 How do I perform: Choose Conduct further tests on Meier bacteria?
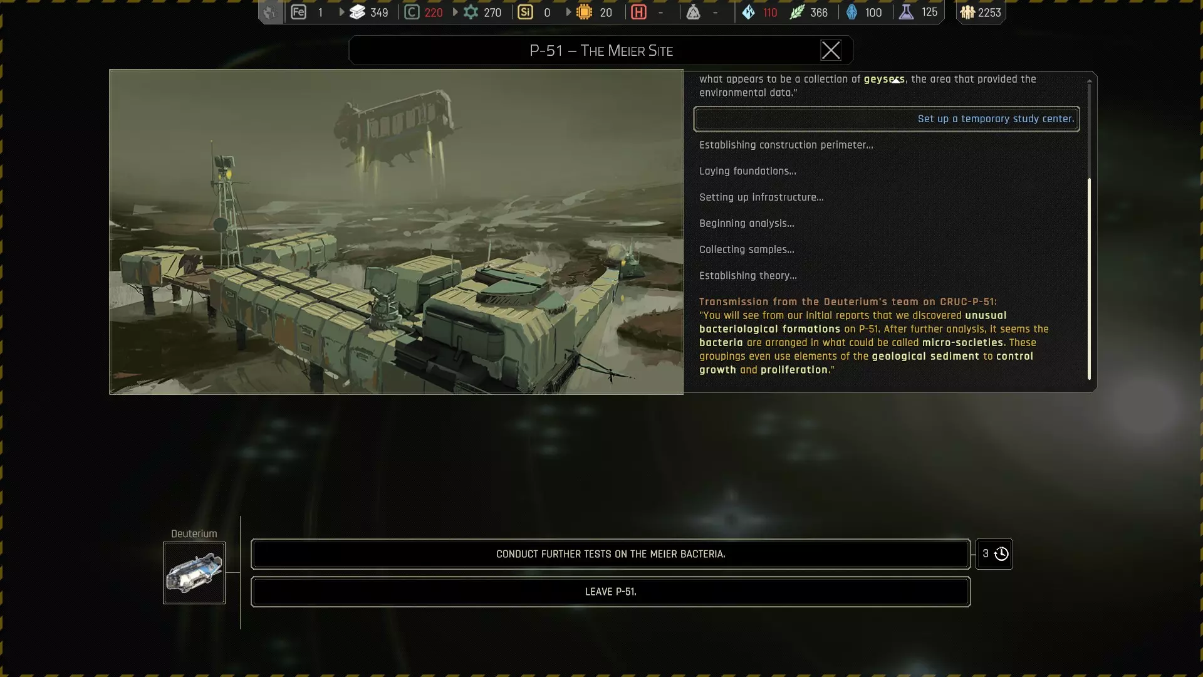click(x=610, y=554)
